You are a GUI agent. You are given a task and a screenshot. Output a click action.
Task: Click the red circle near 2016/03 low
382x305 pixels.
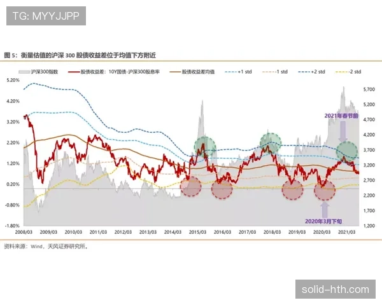pos(222,189)
